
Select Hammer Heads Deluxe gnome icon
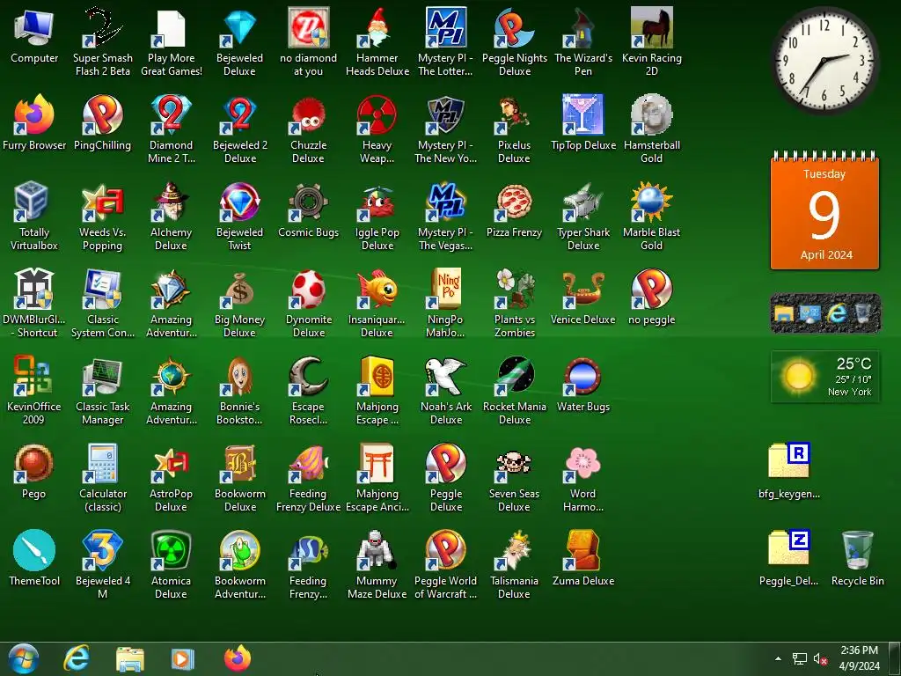coord(377,27)
